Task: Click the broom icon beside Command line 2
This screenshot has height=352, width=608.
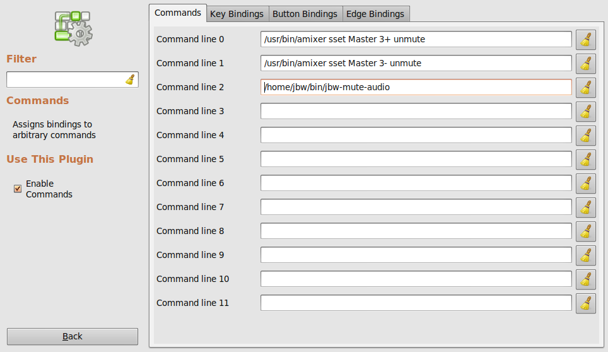Action: pyautogui.click(x=586, y=87)
